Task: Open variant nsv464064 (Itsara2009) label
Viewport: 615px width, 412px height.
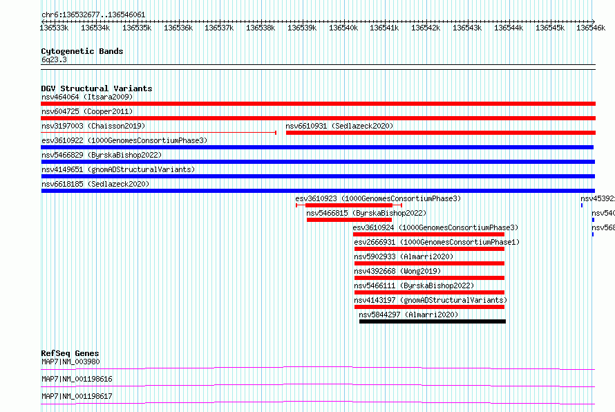Action: (x=87, y=97)
